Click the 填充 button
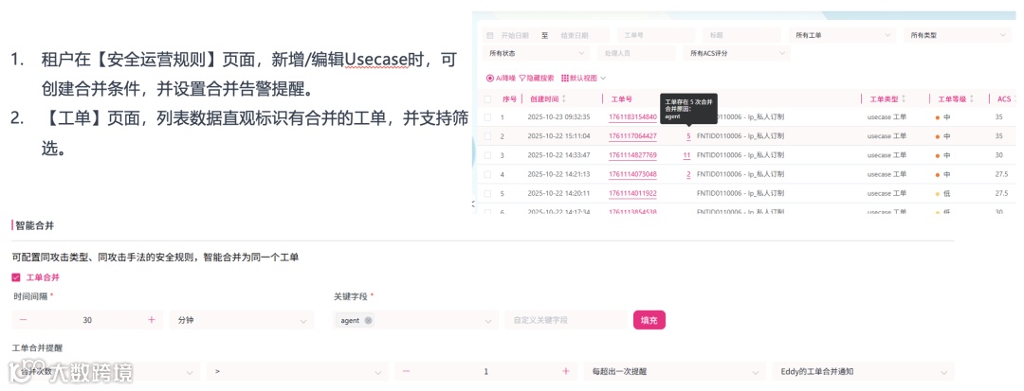The height and width of the screenshot is (391, 1024). coord(649,320)
